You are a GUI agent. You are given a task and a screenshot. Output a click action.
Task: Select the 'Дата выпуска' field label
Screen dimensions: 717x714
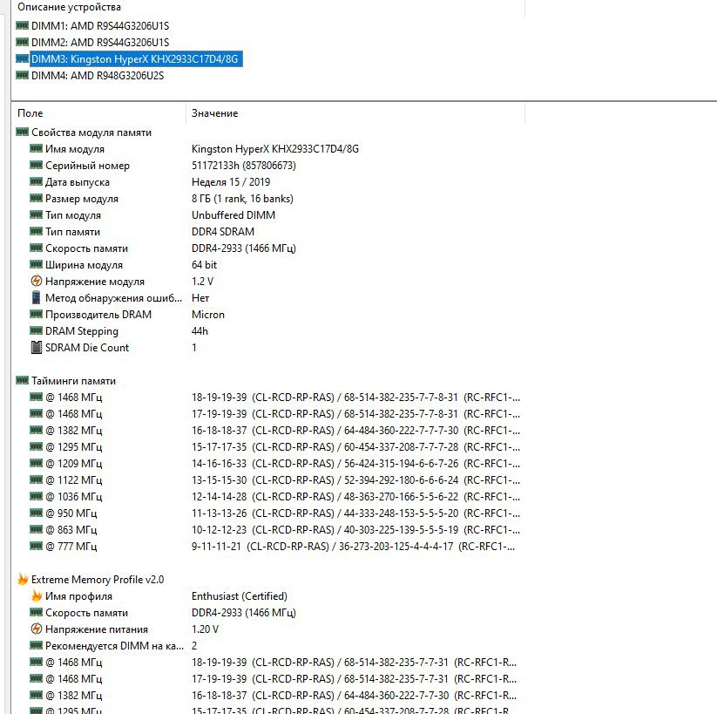point(78,182)
